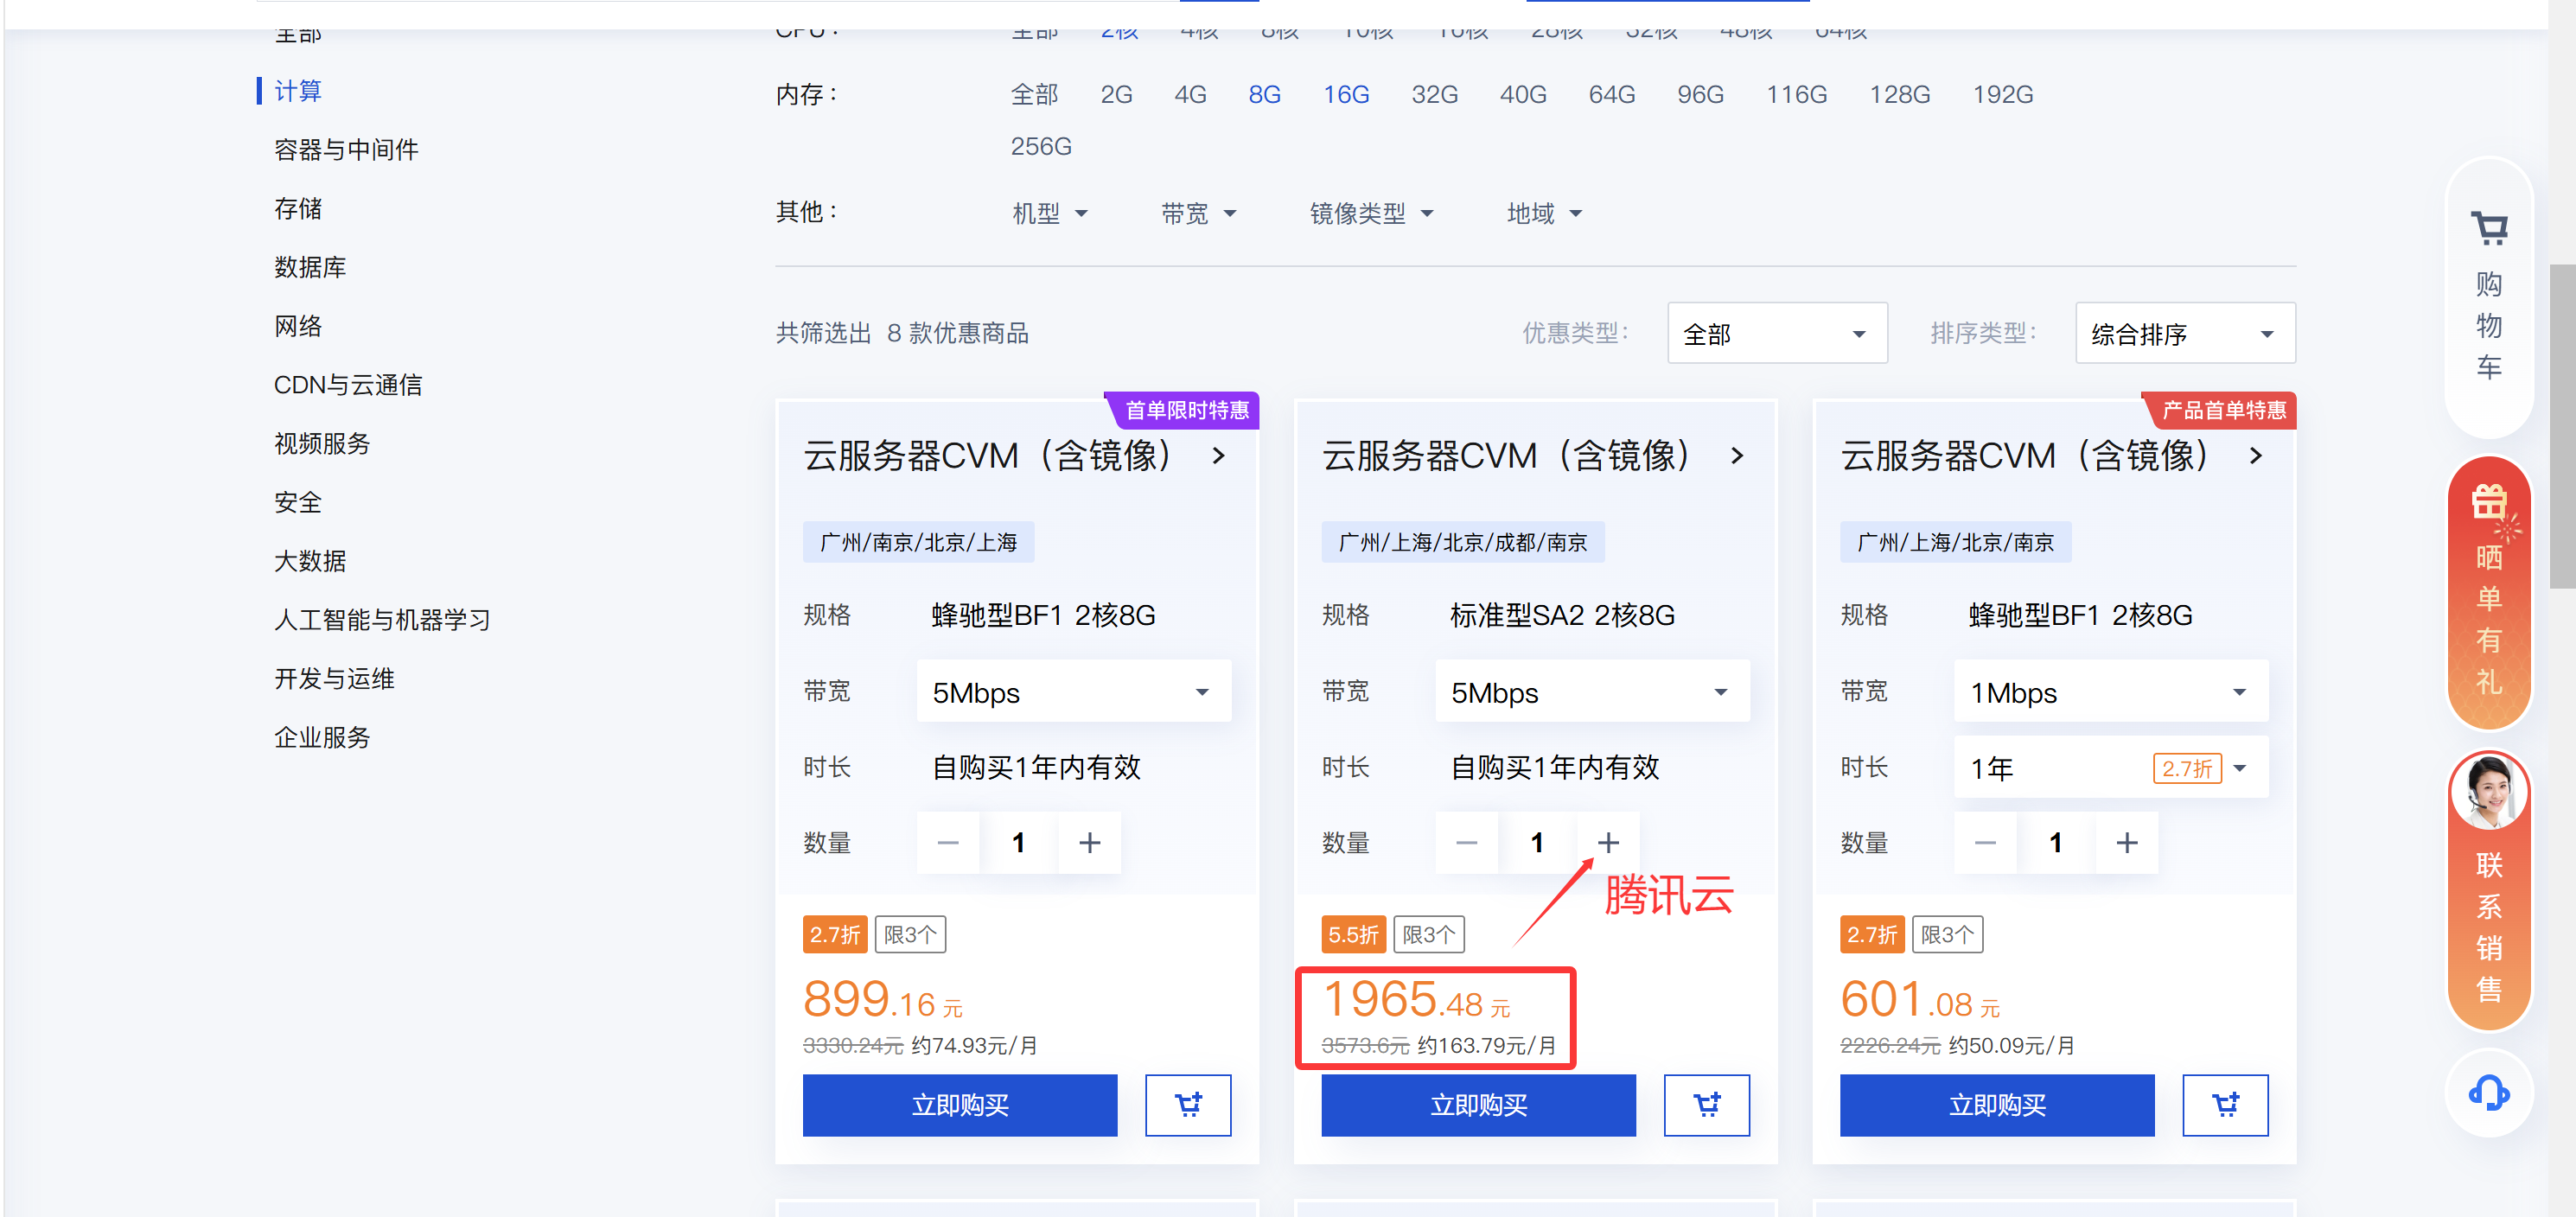Screen dimensions: 2576x1217
Task: Open the headset customer support icon
Action: 2488,1093
